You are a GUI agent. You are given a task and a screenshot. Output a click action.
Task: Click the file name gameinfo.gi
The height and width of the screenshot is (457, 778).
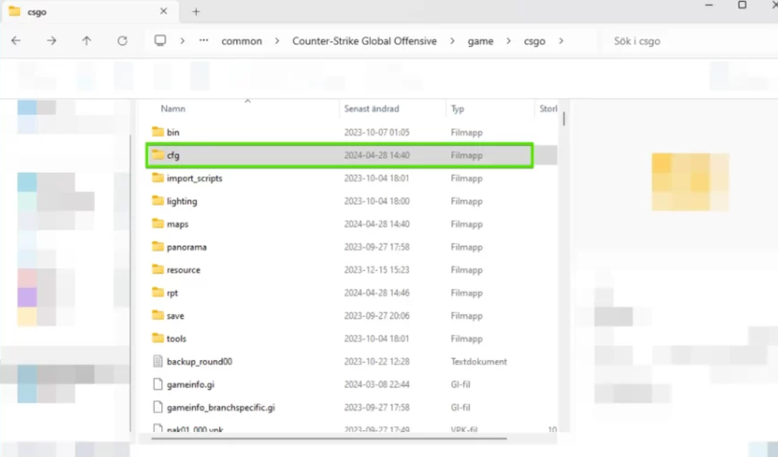coord(190,385)
